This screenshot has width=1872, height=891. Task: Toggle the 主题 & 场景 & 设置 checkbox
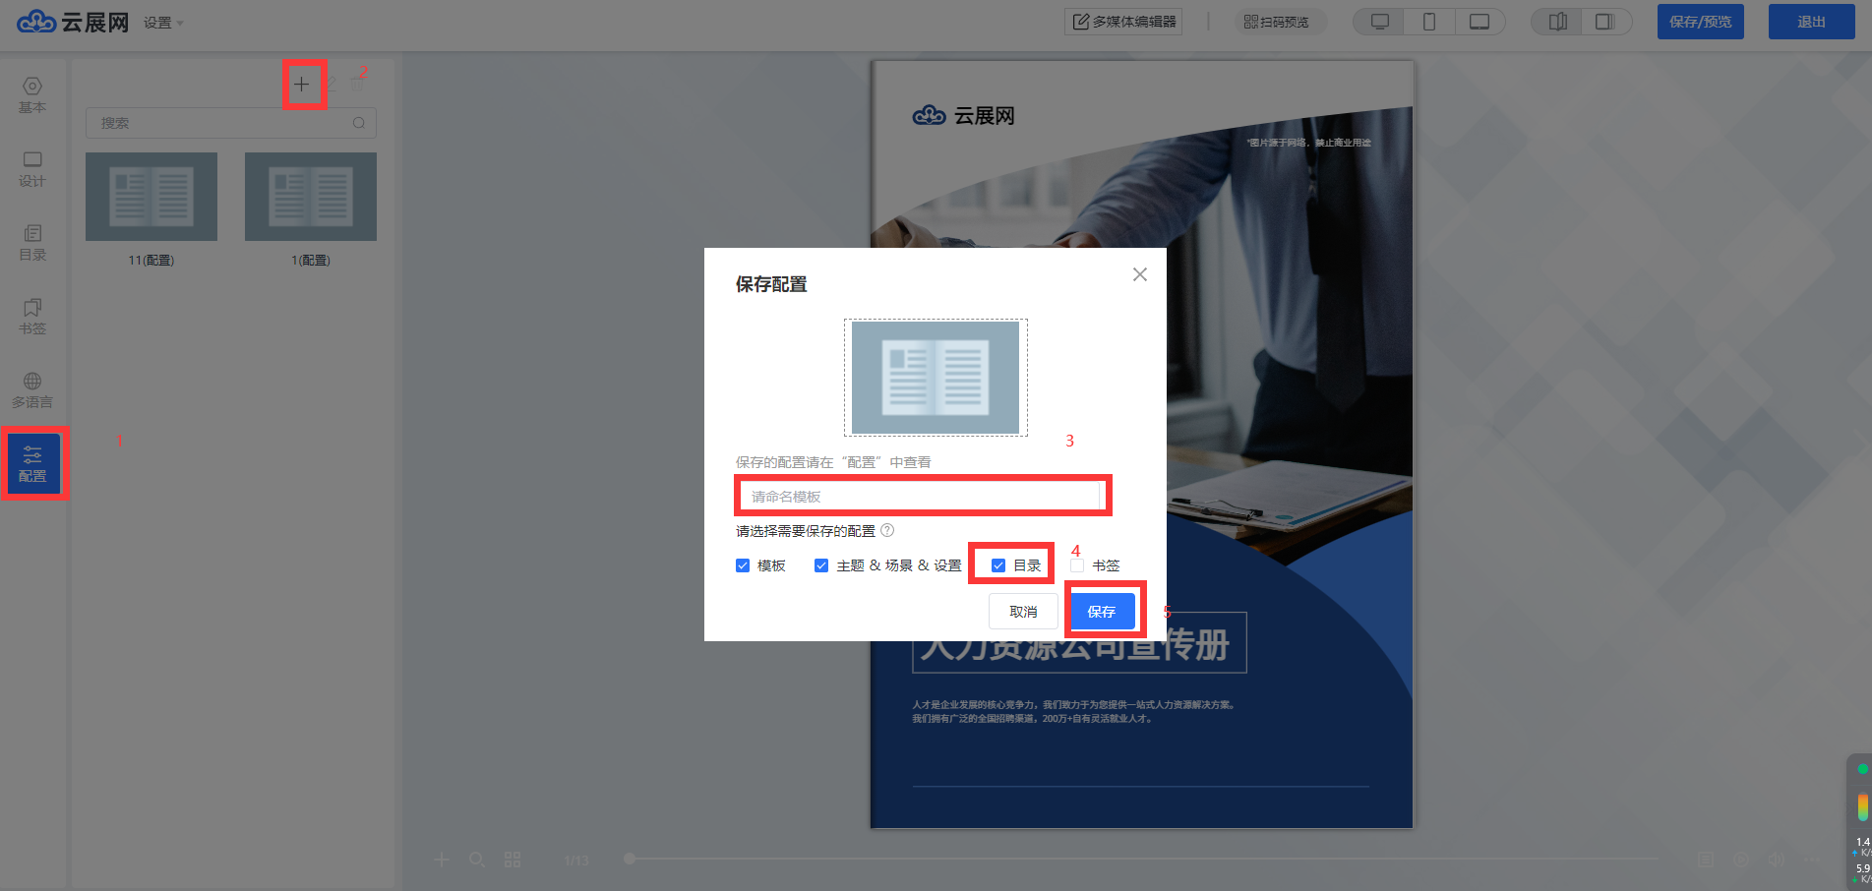coord(821,565)
